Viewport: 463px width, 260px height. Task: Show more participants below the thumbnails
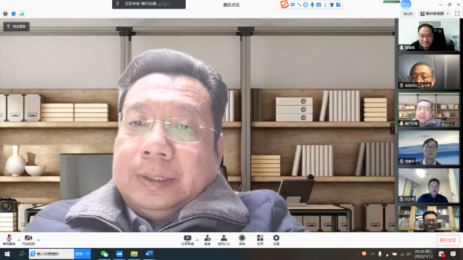(430, 226)
